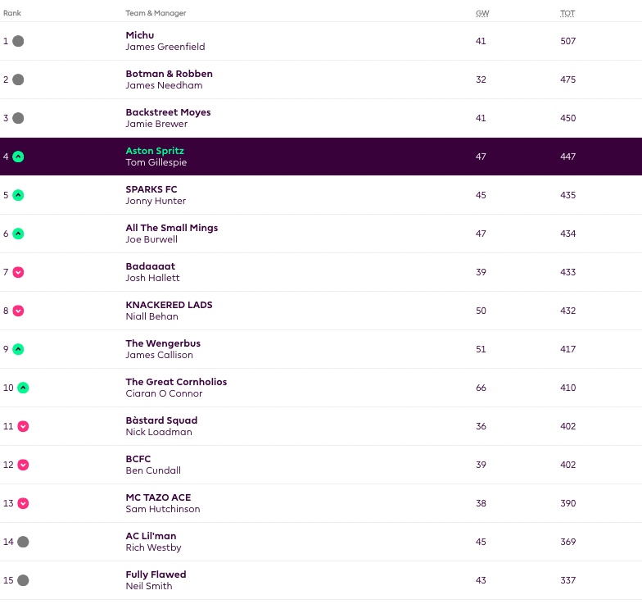Viewport: 642px width, 604px height.
Task: Sort by the GW column header
Action: pyautogui.click(x=481, y=13)
